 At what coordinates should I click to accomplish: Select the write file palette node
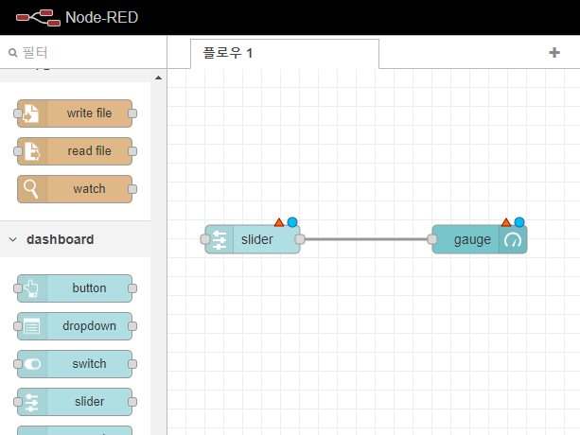[75, 113]
